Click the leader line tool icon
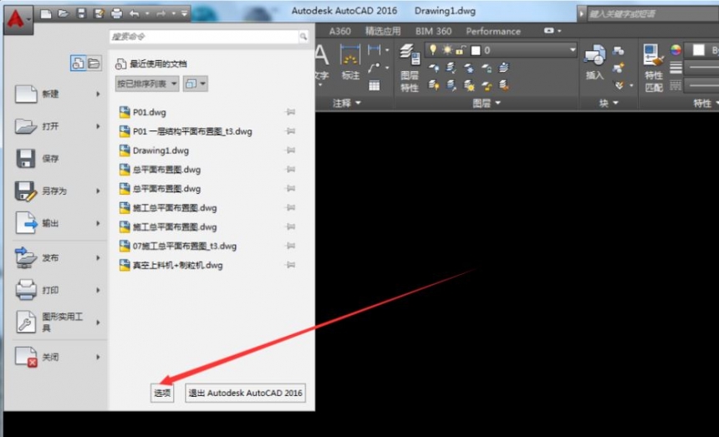719x437 pixels. point(375,68)
